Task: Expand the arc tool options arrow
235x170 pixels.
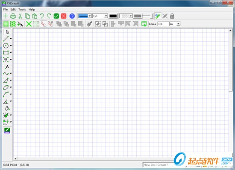Action: (11, 94)
